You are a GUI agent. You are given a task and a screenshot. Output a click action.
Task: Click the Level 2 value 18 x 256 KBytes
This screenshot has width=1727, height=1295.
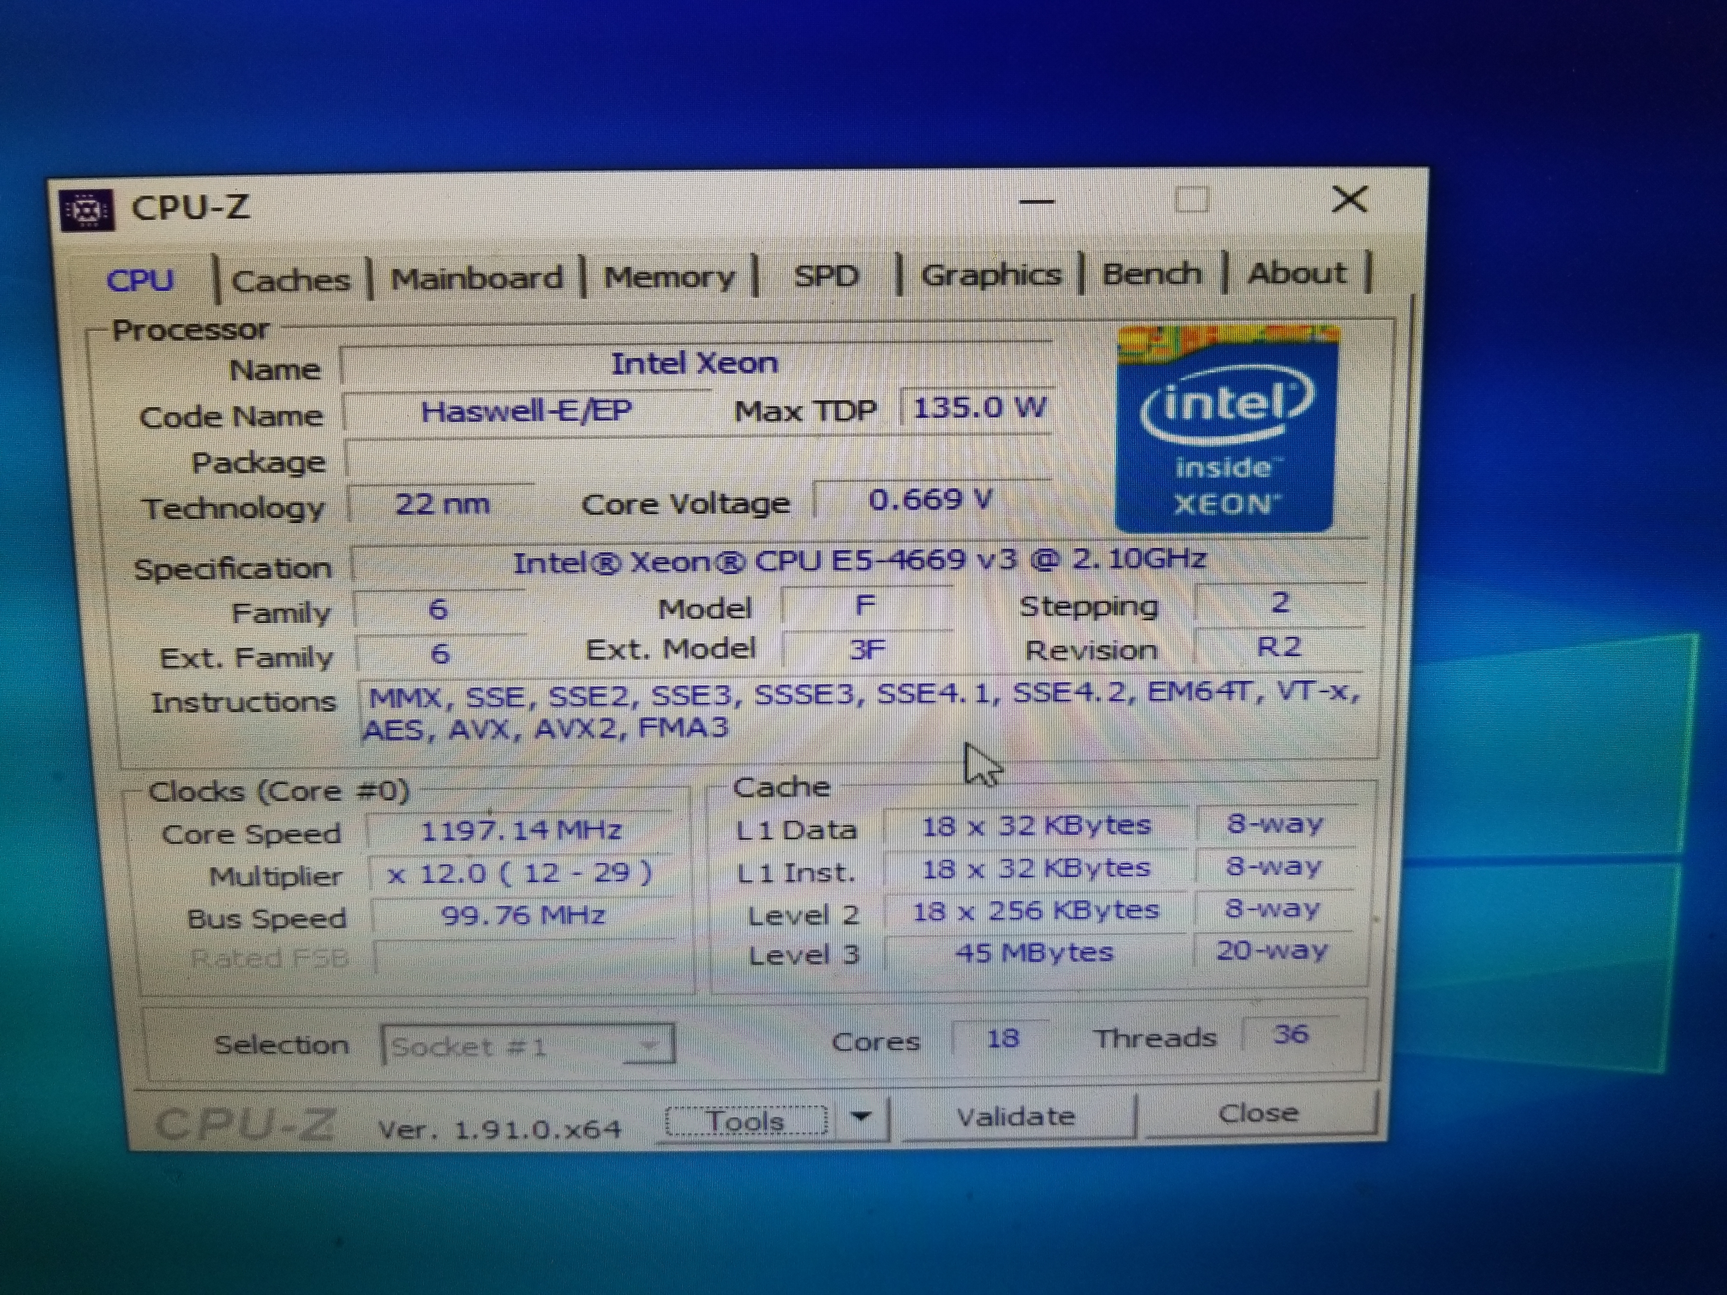pos(1036,911)
